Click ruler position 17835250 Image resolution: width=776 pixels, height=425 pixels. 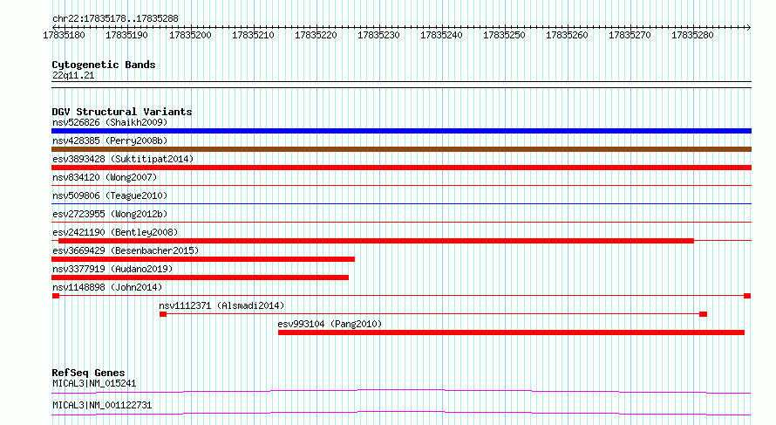click(504, 35)
